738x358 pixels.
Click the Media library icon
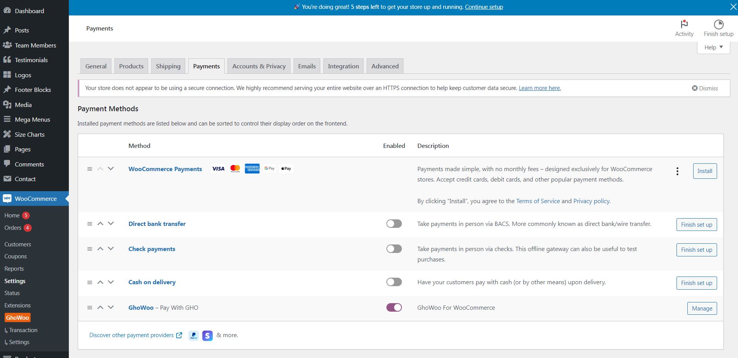click(x=7, y=105)
